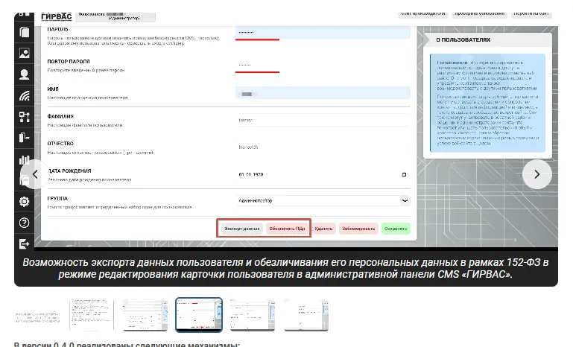573x347 pixels.
Task: Click the Повтор пароля field
Action: click(x=323, y=65)
